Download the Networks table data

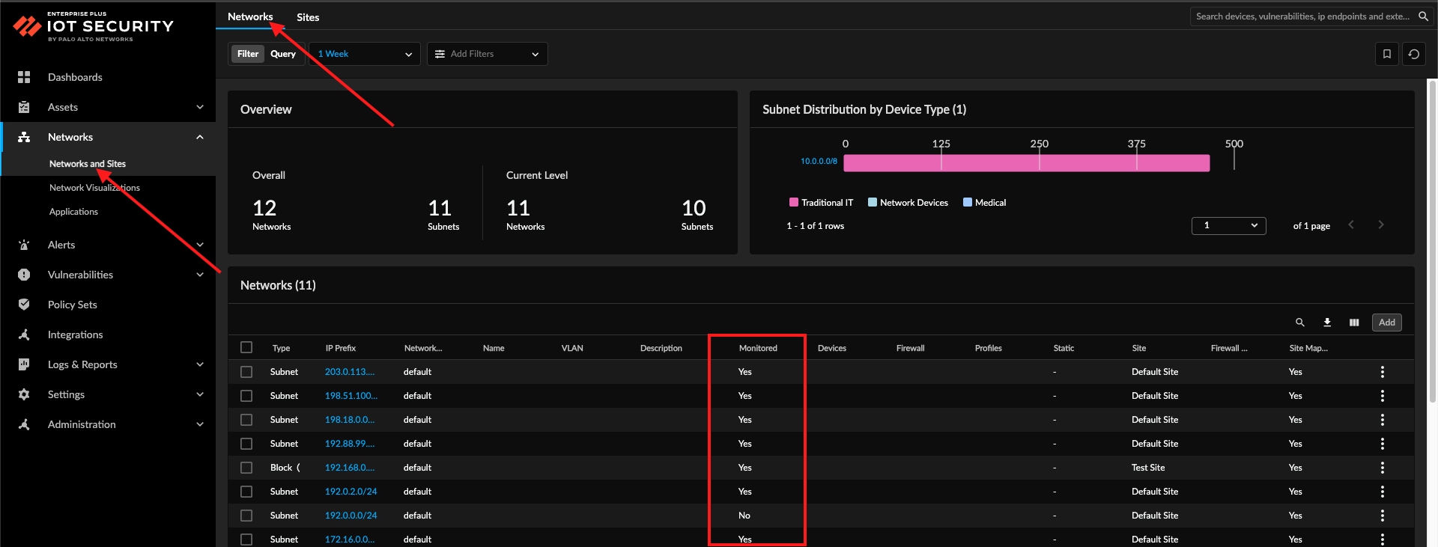tap(1327, 323)
